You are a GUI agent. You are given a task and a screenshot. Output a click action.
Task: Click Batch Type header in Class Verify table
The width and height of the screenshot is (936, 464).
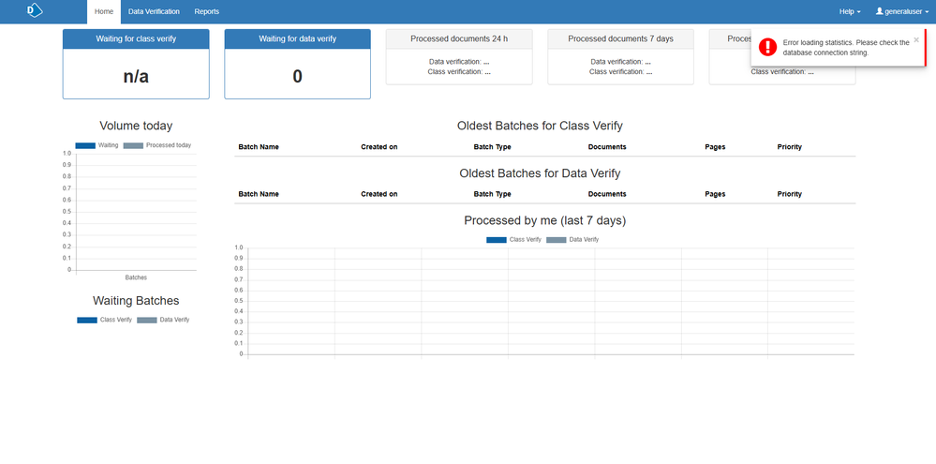pos(493,147)
